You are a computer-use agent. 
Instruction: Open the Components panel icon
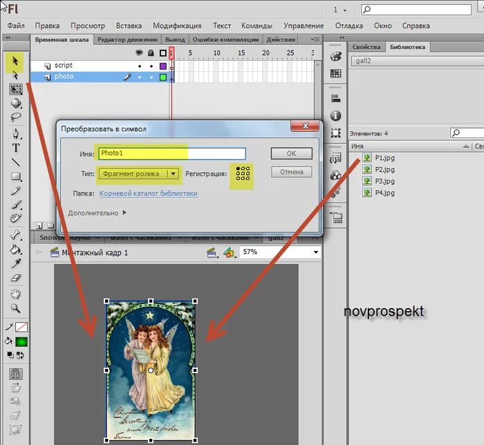(335, 176)
